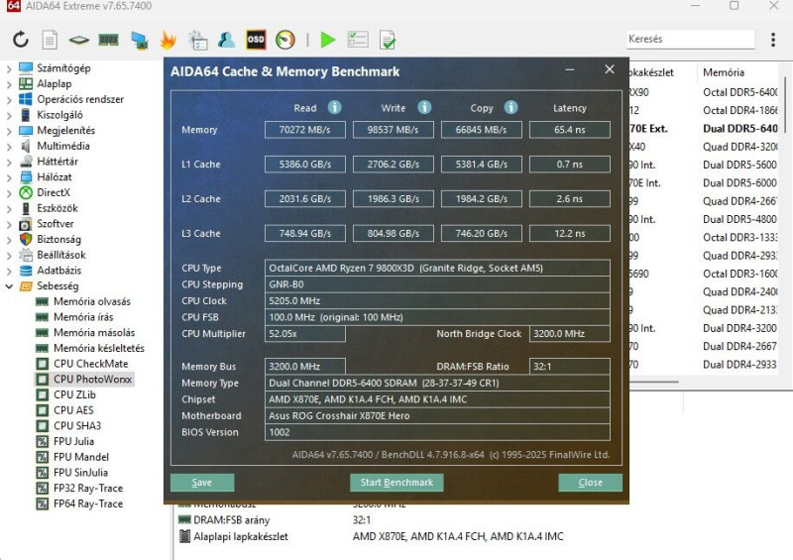Open the CPU SHA3 benchmark

[77, 426]
